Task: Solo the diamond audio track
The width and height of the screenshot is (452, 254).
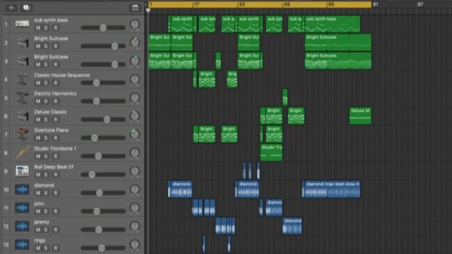Action: click(x=46, y=193)
